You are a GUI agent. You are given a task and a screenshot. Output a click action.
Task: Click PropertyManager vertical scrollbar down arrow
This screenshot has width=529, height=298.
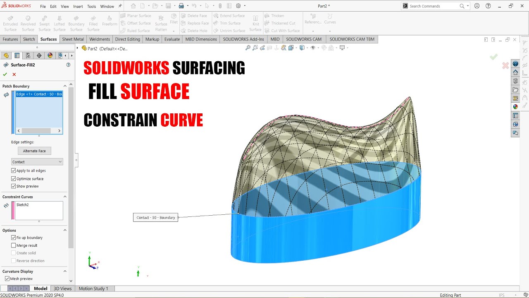(x=71, y=281)
